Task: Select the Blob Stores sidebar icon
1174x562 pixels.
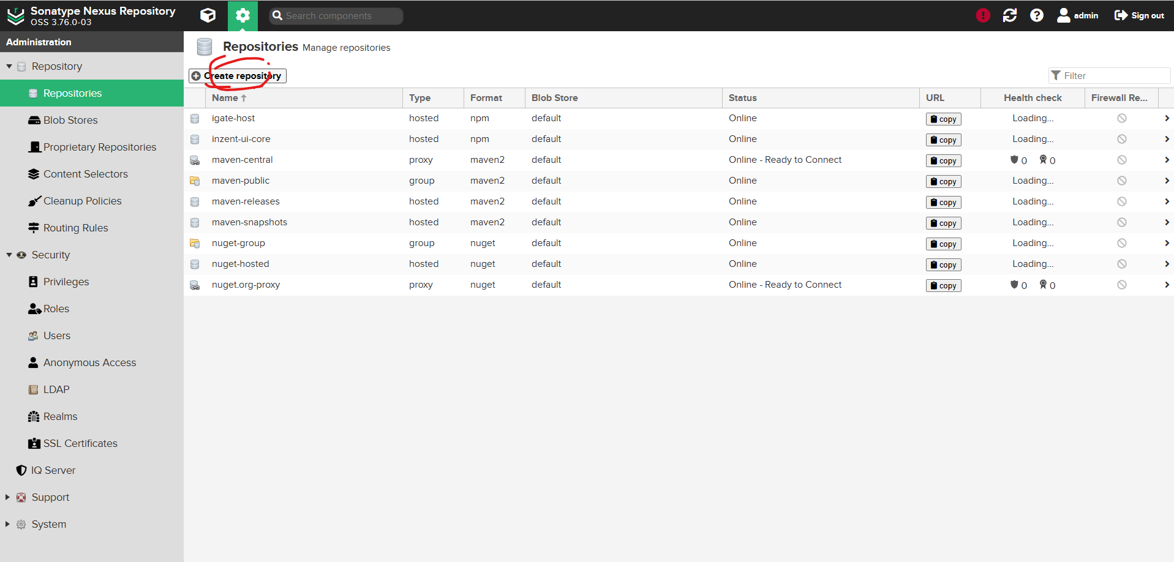Action: coord(34,120)
